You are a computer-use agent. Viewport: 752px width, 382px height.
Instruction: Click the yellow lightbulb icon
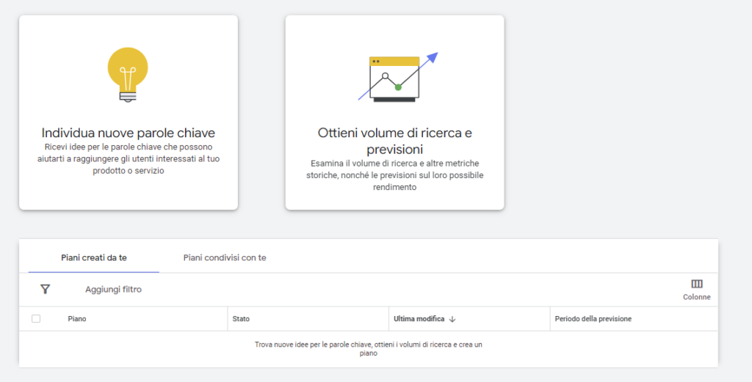128,75
